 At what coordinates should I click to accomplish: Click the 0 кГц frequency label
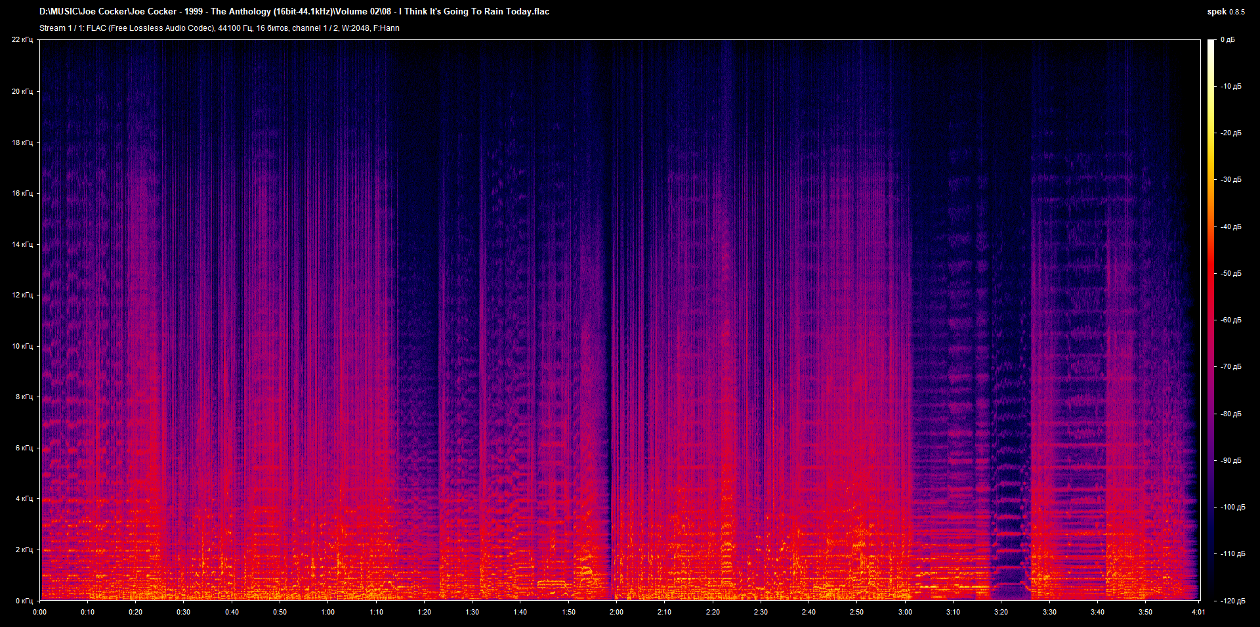click(24, 601)
